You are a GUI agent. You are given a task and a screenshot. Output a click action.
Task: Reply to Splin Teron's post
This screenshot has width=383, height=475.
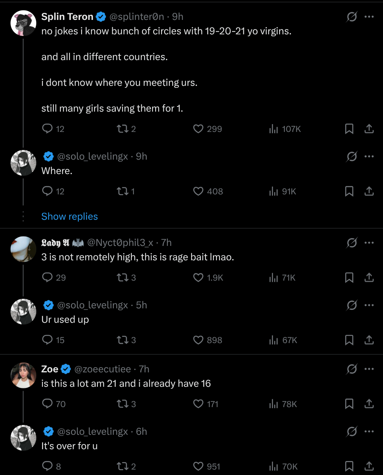tap(48, 129)
